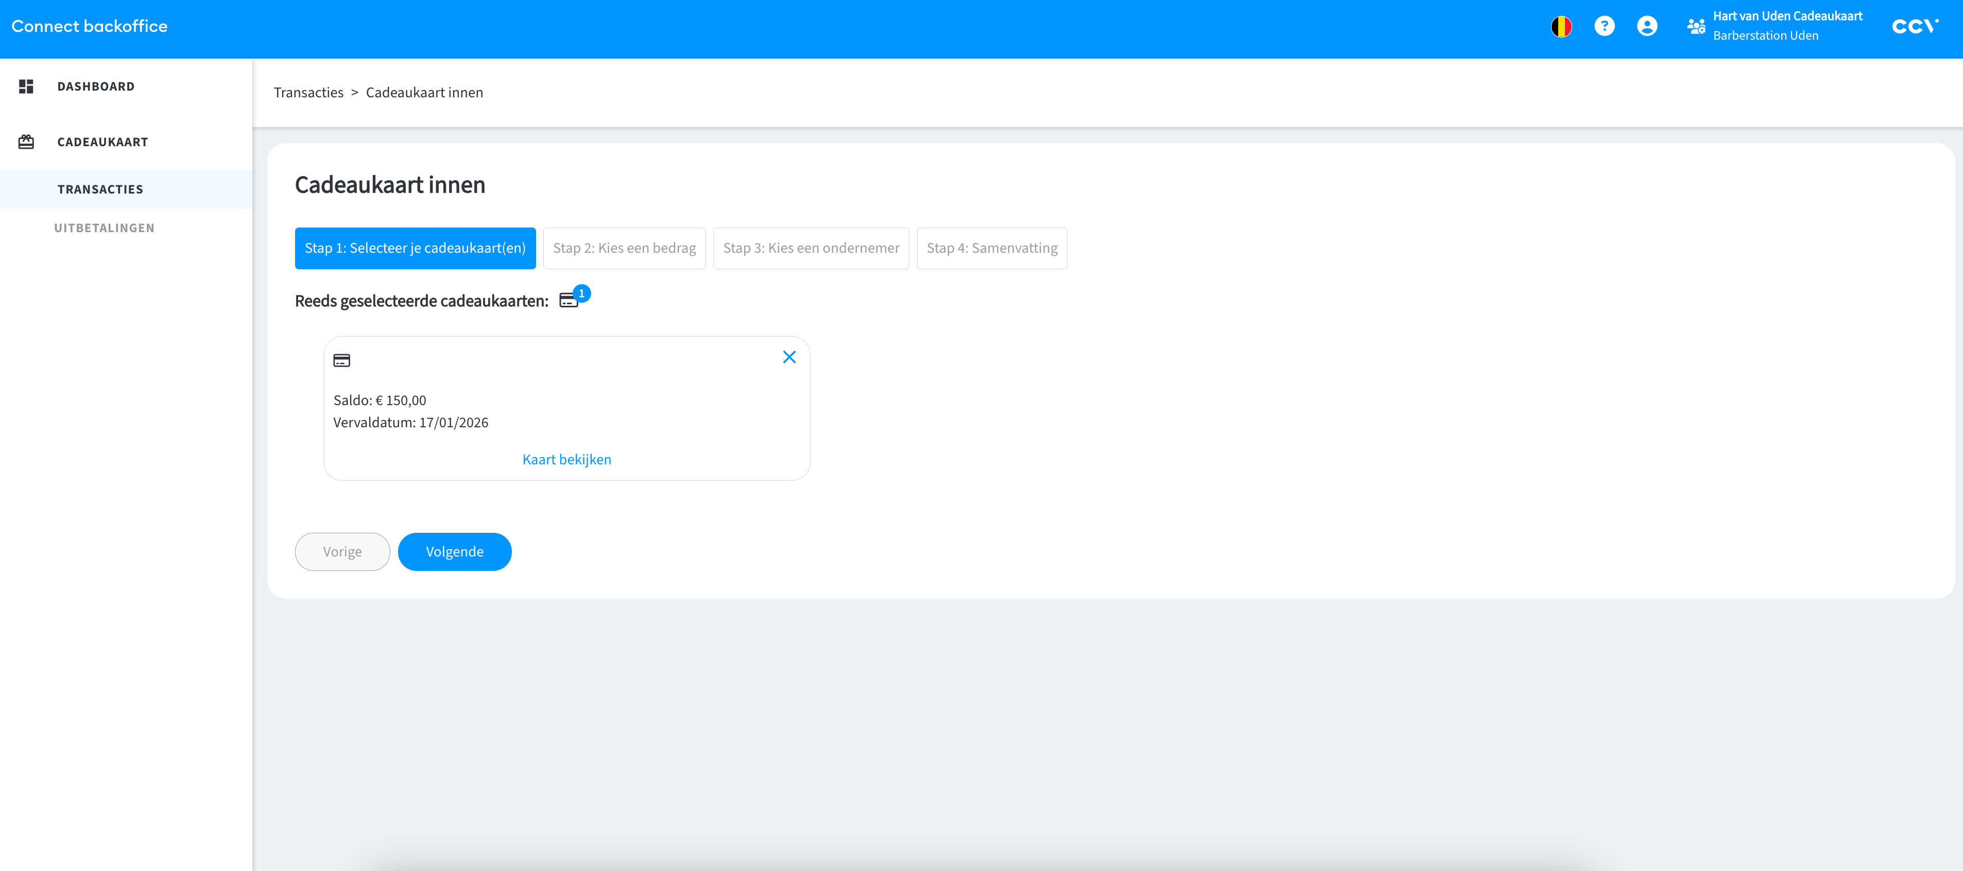Open the help question mark icon
Screen dimensions: 1963x871
point(1604,27)
